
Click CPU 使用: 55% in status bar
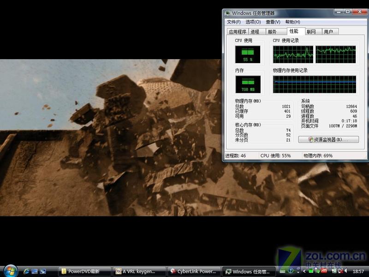[x=275, y=156]
